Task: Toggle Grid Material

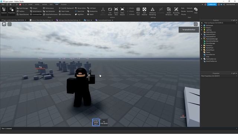Action: coord(144,11)
